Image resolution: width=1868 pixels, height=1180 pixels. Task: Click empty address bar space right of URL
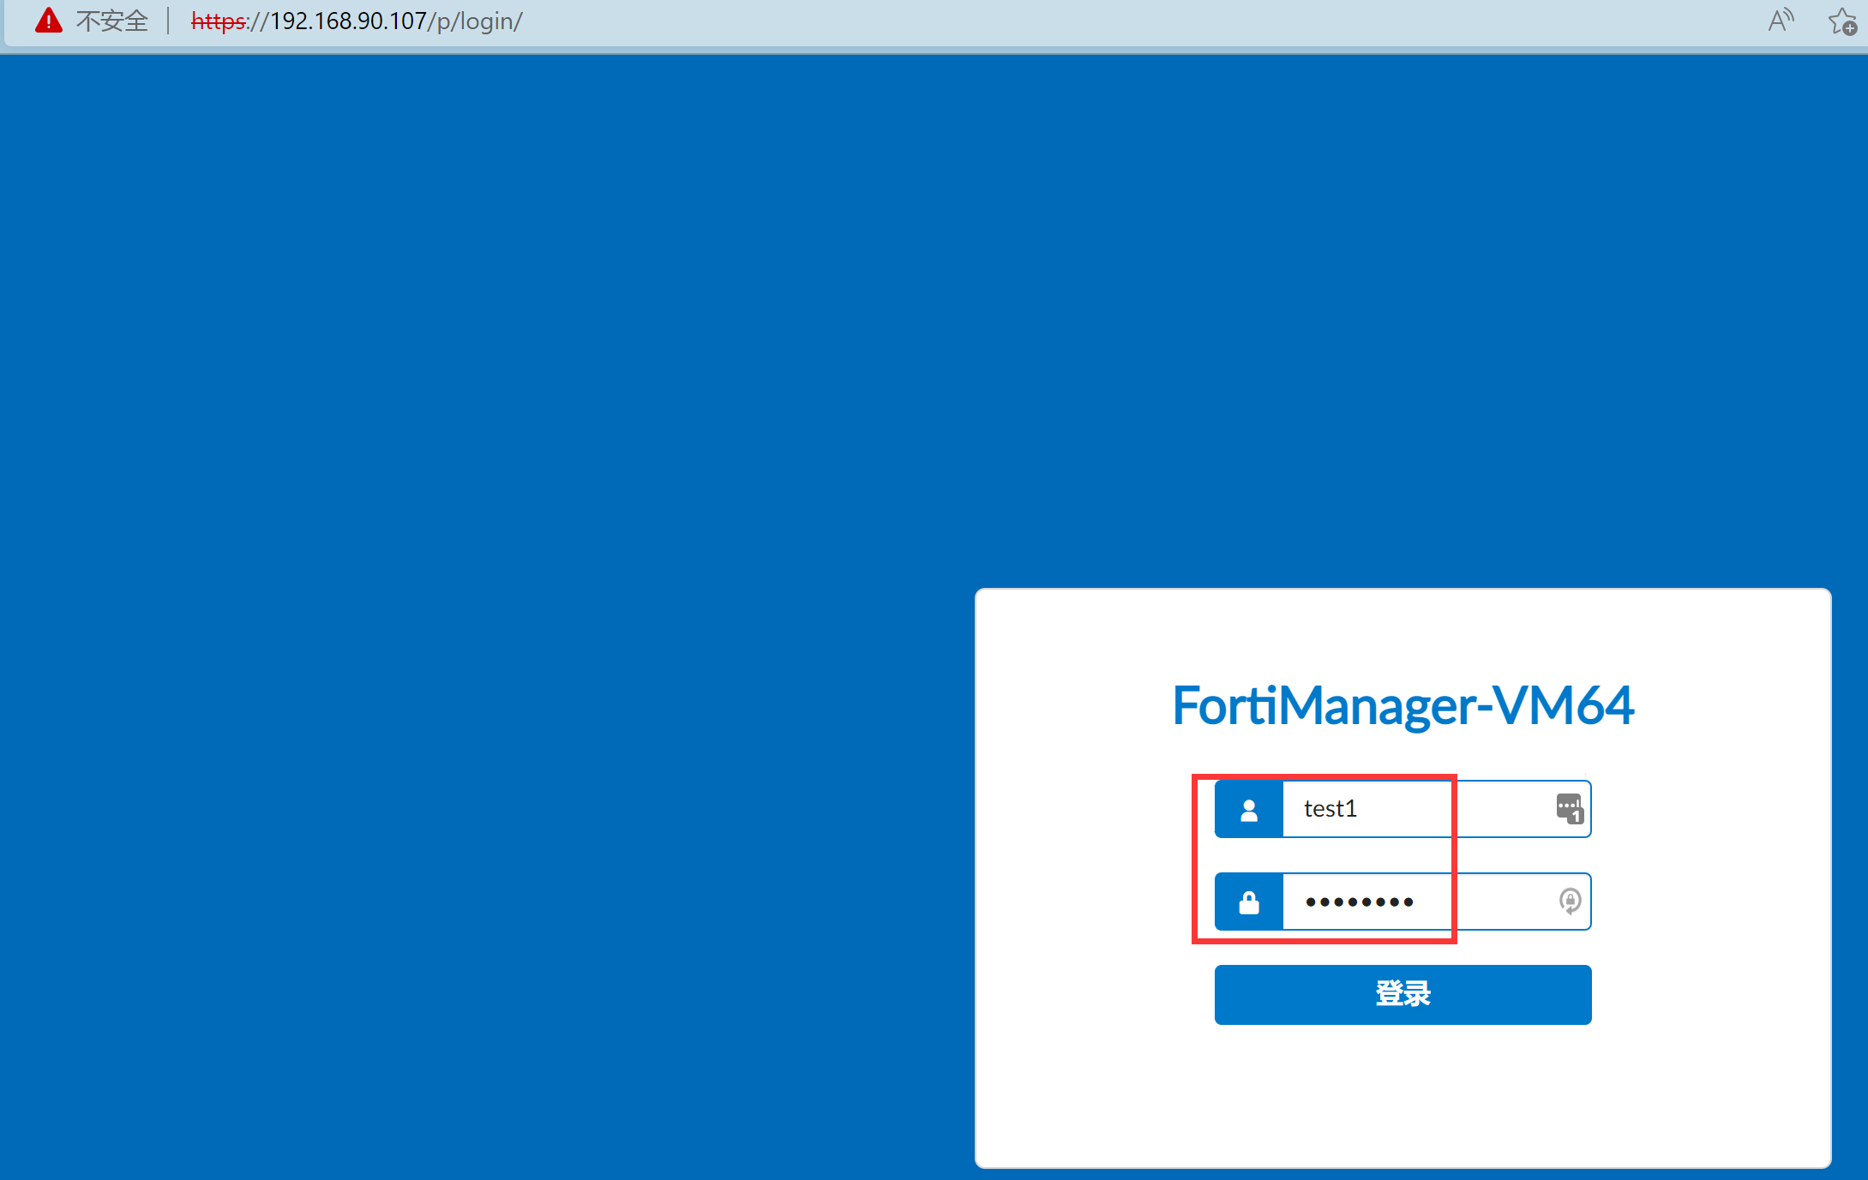[1114, 21]
